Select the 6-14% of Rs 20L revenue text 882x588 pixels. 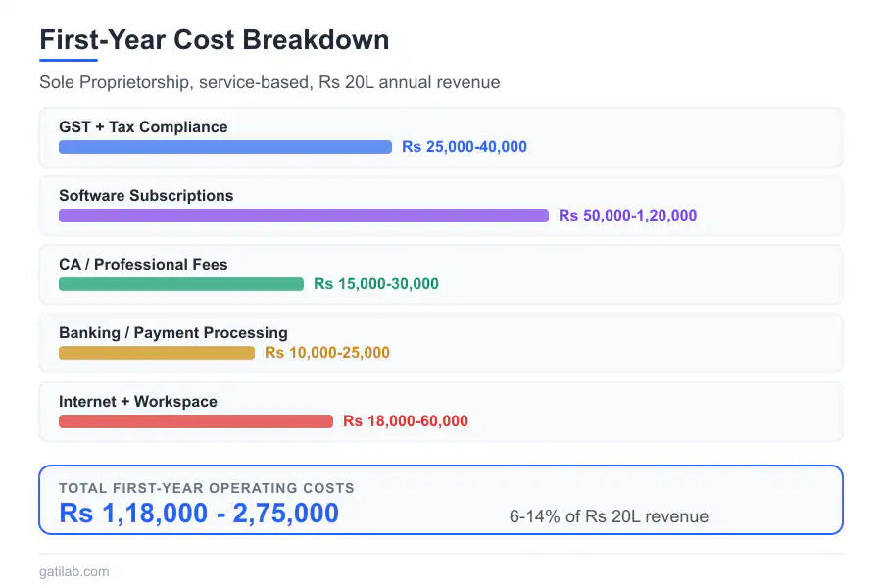tap(608, 516)
